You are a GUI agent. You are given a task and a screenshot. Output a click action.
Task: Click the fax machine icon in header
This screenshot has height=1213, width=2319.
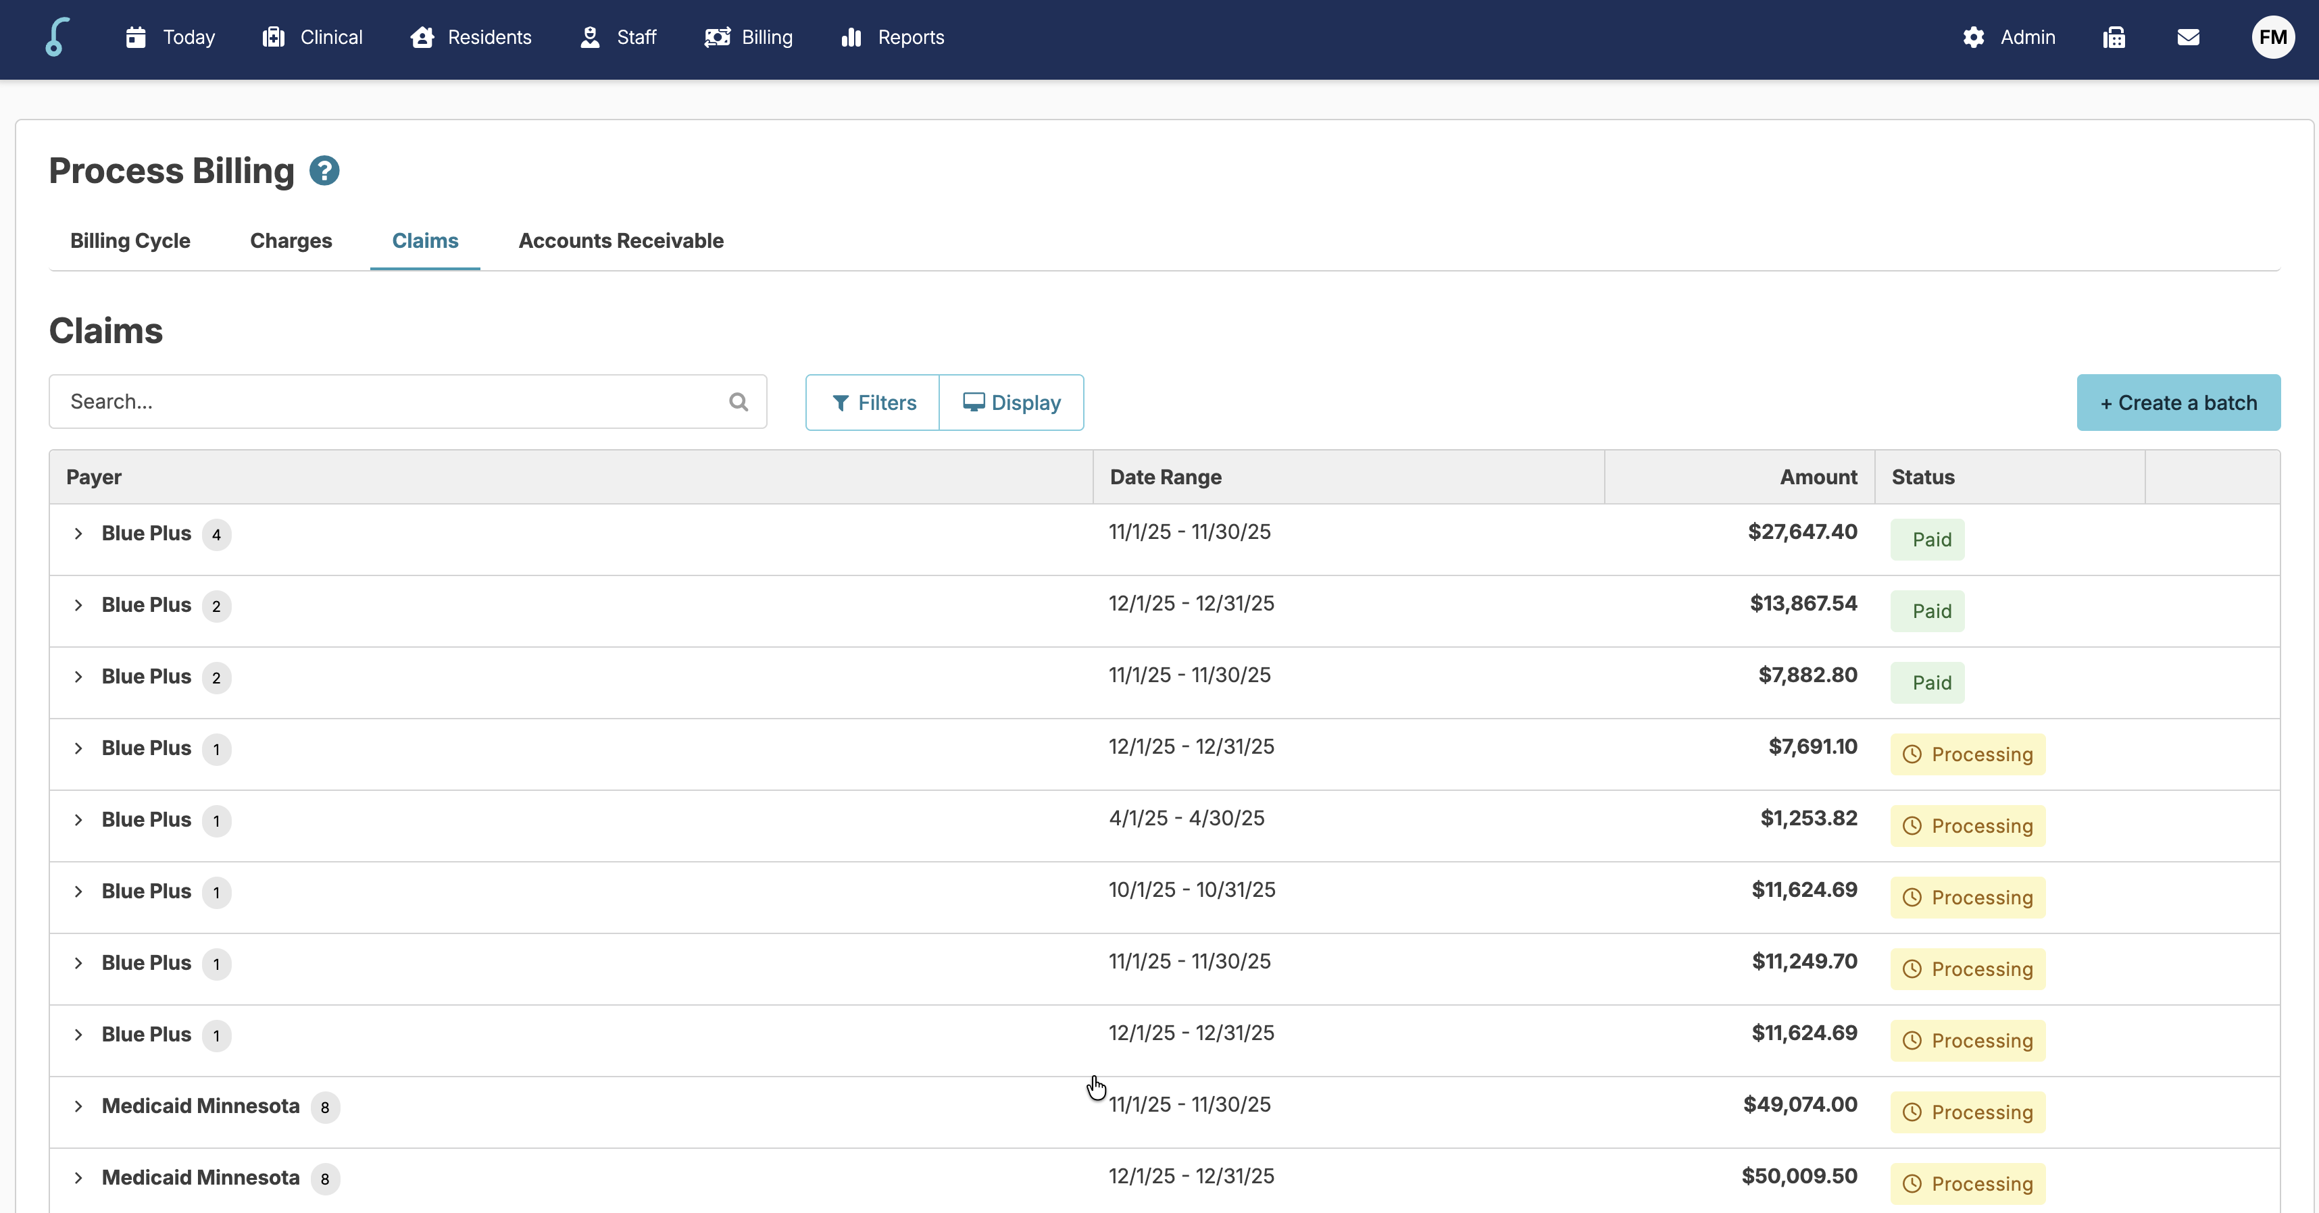2114,37
